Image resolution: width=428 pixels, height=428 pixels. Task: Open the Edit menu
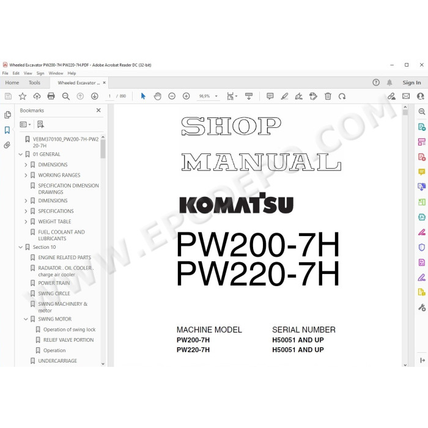pos(16,73)
